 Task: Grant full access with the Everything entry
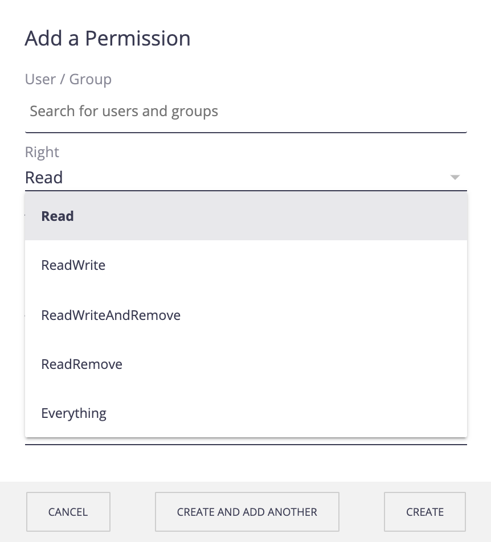point(246,413)
